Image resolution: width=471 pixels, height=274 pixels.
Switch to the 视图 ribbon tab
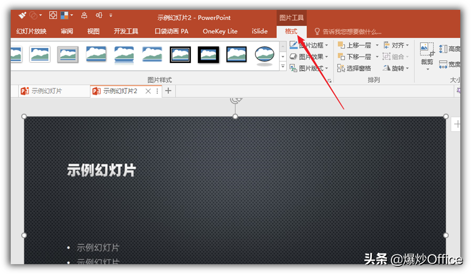pos(93,31)
